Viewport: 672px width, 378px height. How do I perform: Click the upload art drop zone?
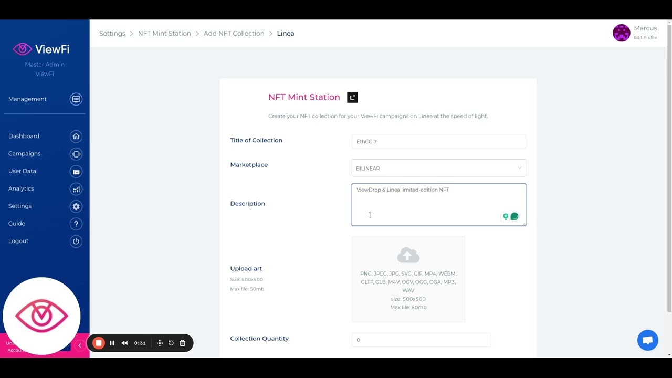click(408, 279)
